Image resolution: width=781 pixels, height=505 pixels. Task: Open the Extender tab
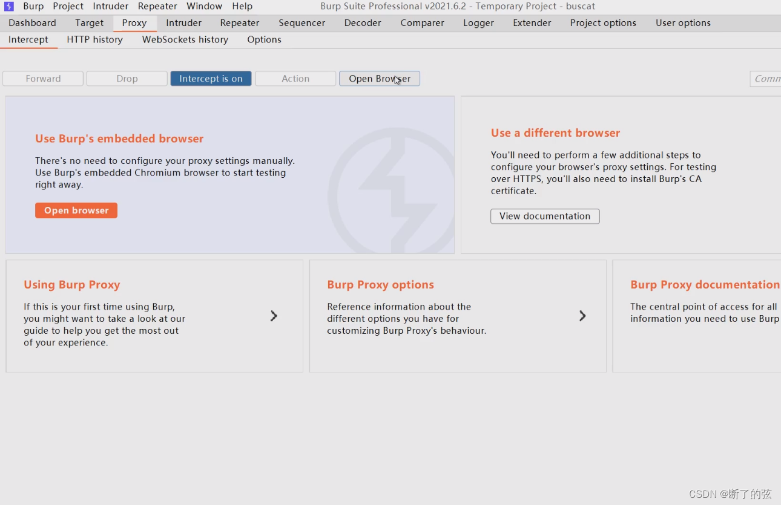coord(532,23)
